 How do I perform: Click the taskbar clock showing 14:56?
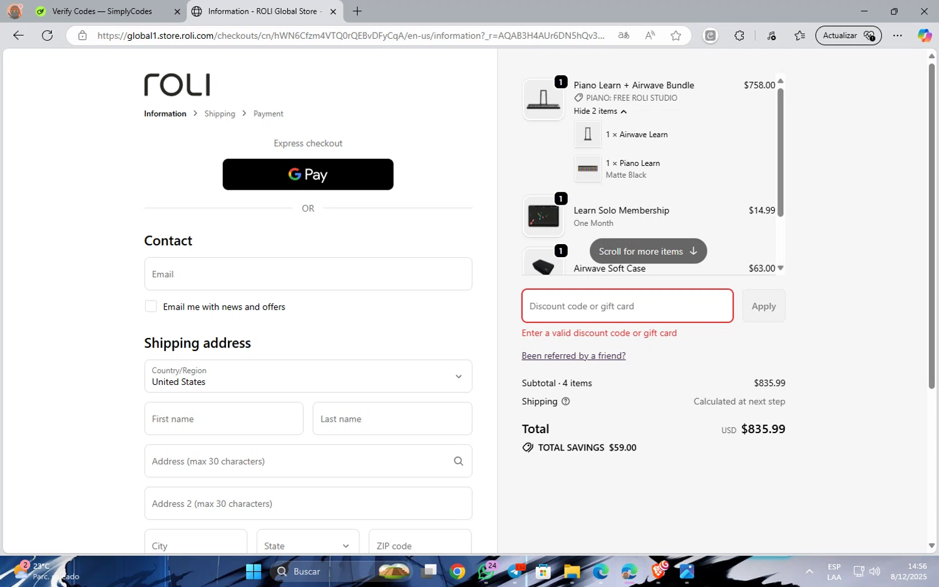point(908,571)
